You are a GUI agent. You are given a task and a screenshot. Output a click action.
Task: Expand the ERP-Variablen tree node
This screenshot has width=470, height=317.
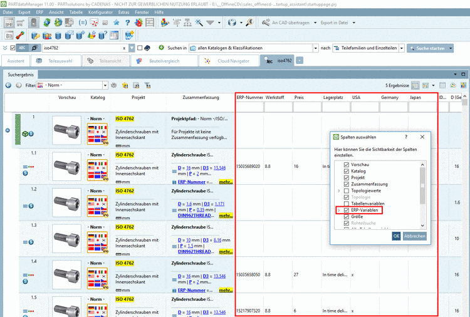338,210
